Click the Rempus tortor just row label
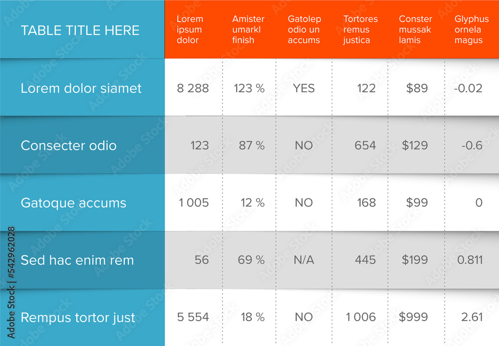 78,318
